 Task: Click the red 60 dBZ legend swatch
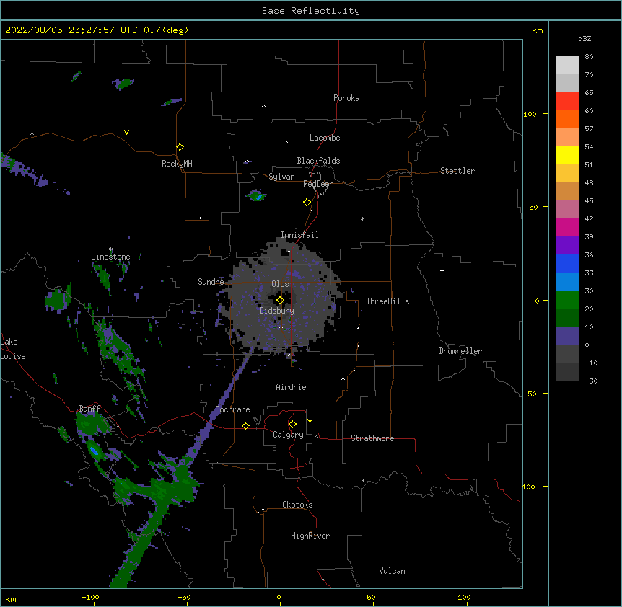pos(567,102)
